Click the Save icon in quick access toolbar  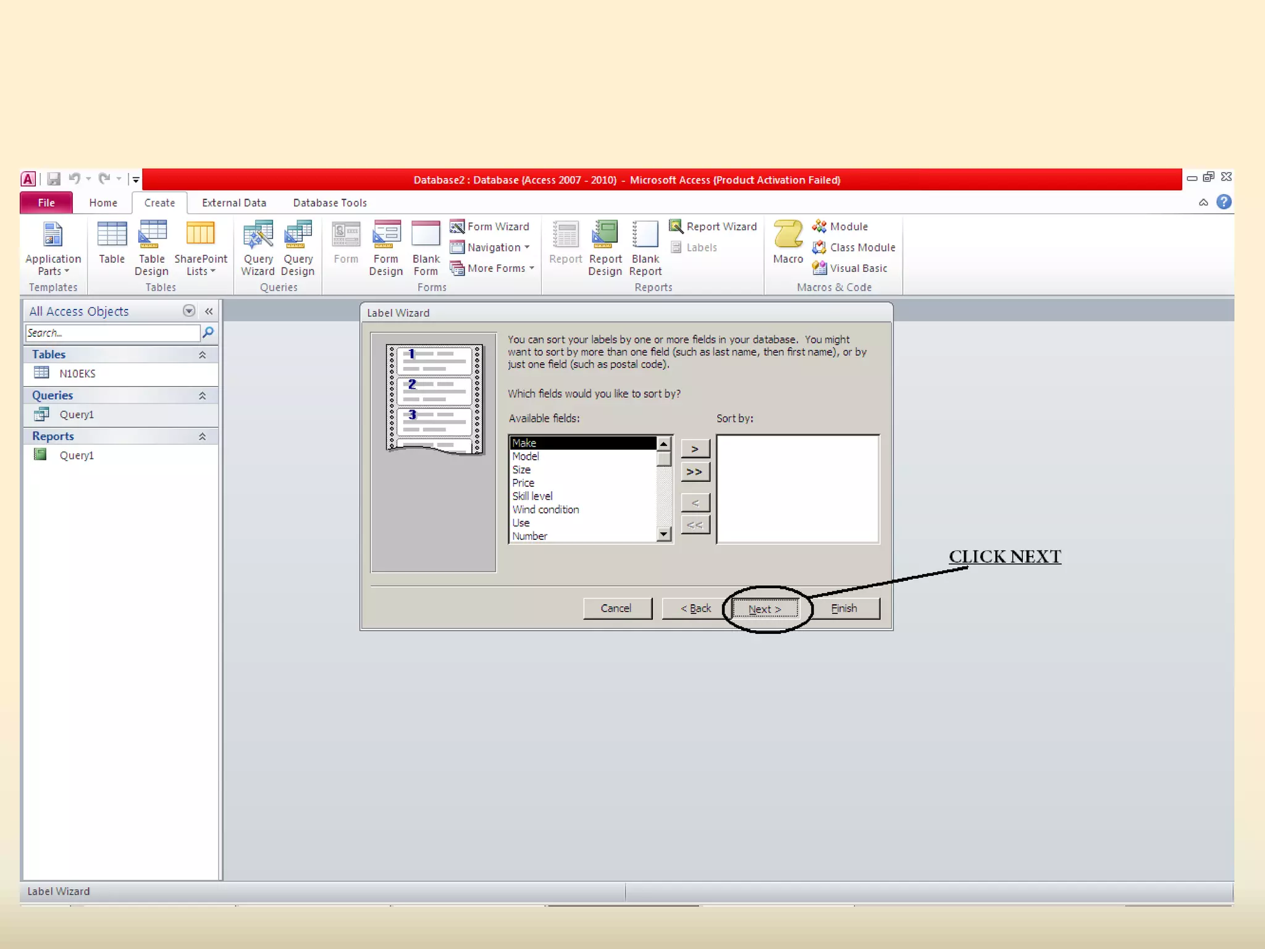click(54, 179)
